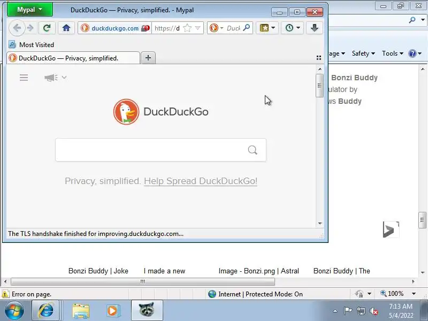Launch Windows Media Player from the taskbar
Image resolution: width=428 pixels, height=321 pixels.
pos(112,311)
